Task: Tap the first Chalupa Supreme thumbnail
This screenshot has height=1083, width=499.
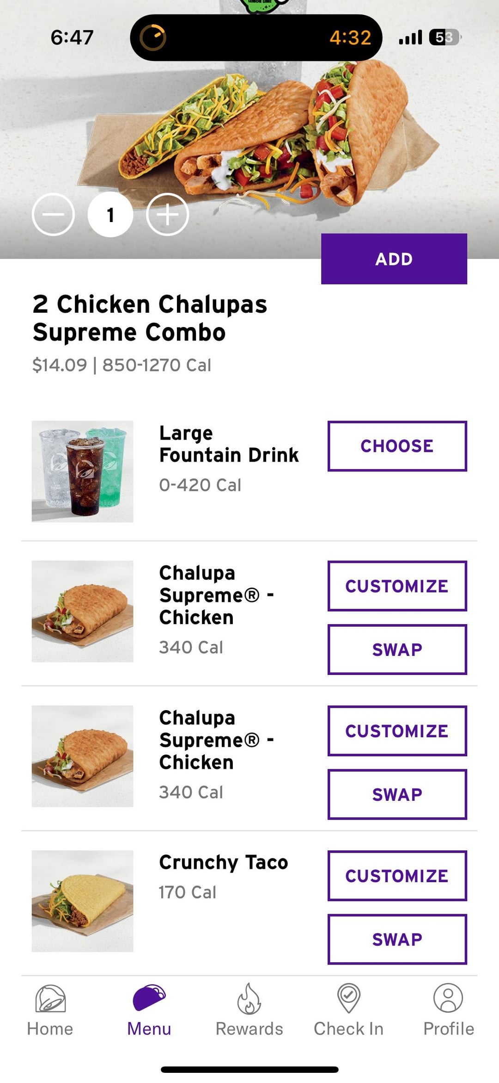Action: [82, 612]
